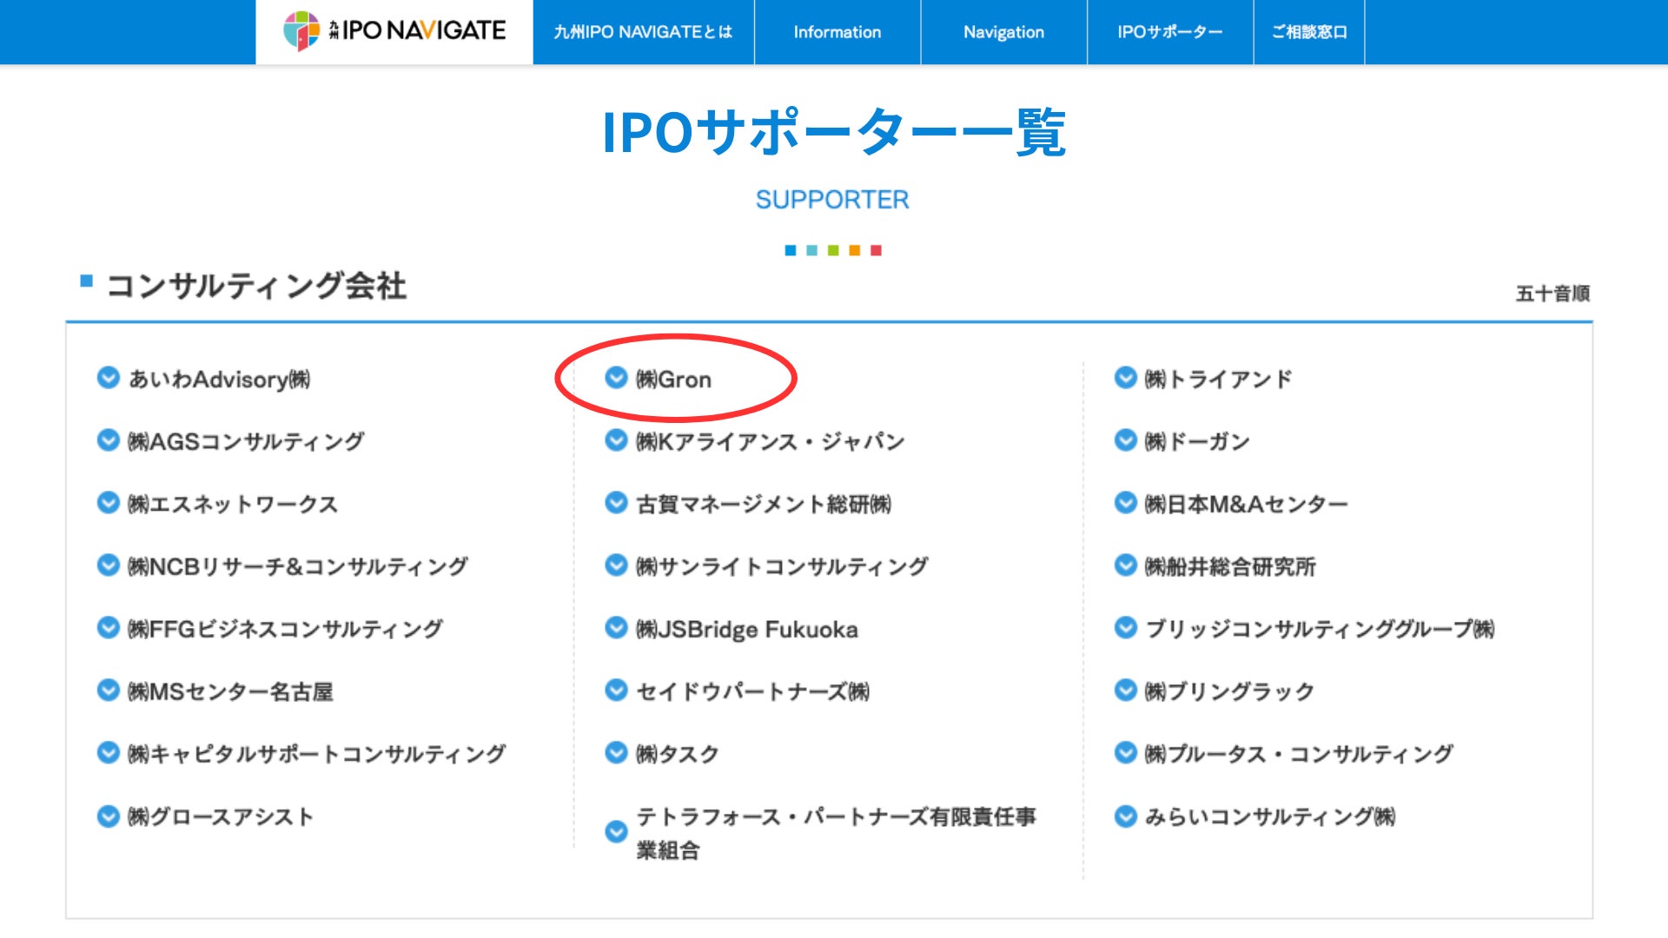Click chevron icon beside あいわAdvisory㈱
The image size is (1668, 938).
[x=108, y=378]
